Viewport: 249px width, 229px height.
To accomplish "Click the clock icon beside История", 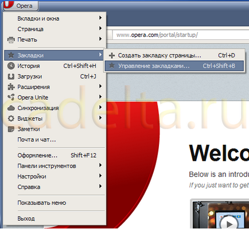I will tap(11, 66).
